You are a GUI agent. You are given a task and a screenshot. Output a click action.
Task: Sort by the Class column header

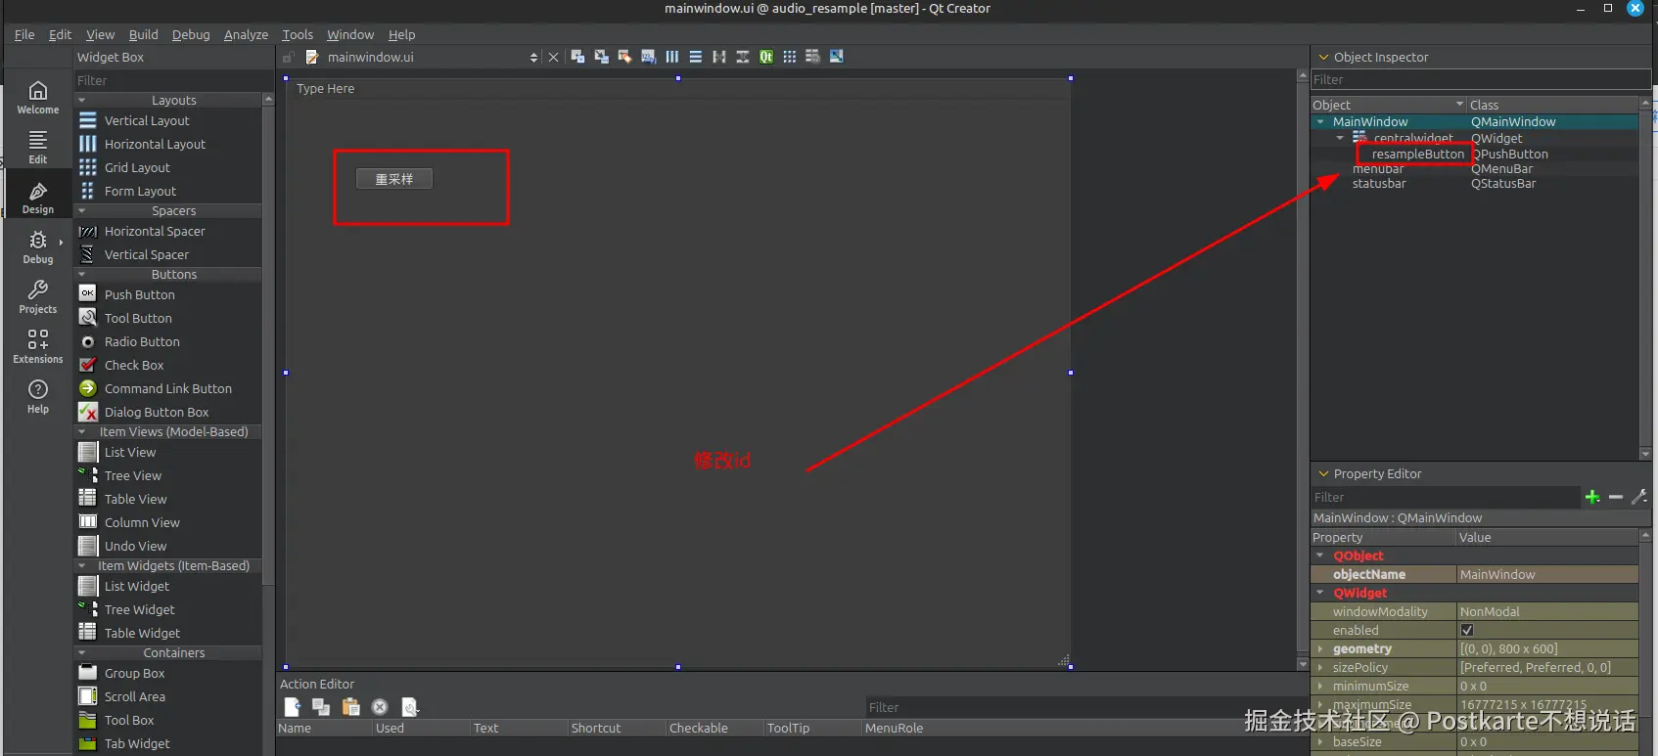(x=1553, y=105)
